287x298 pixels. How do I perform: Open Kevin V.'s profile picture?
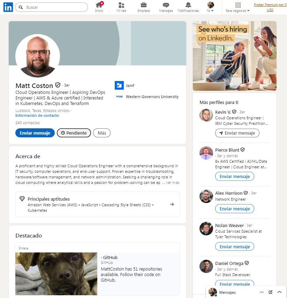pos(206,115)
